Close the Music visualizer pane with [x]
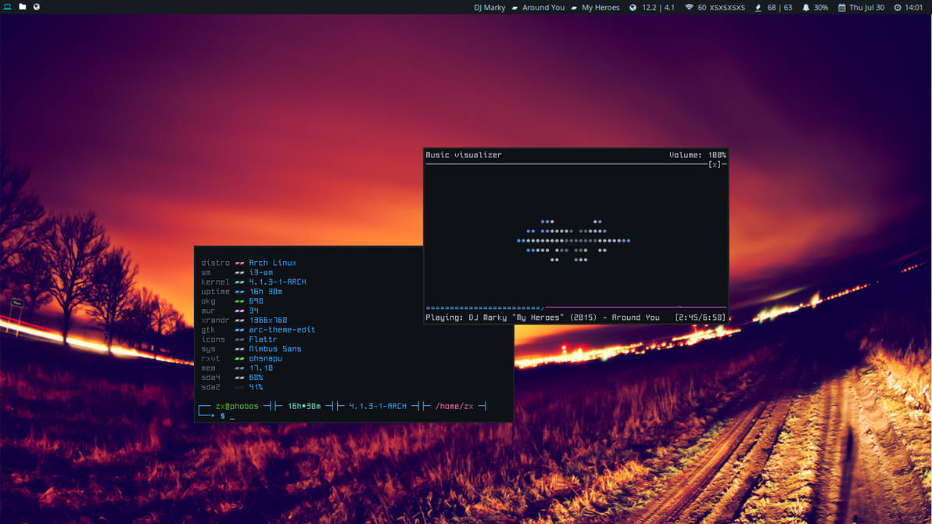This screenshot has height=524, width=932. pyautogui.click(x=715, y=164)
